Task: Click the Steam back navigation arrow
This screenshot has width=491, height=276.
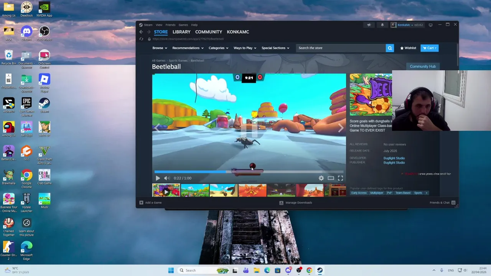Action: [x=141, y=32]
